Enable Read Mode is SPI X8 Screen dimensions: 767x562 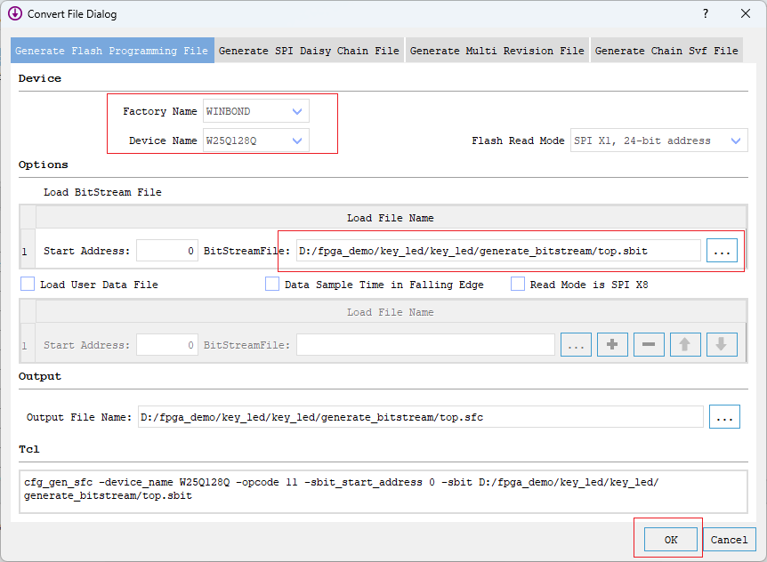(517, 284)
